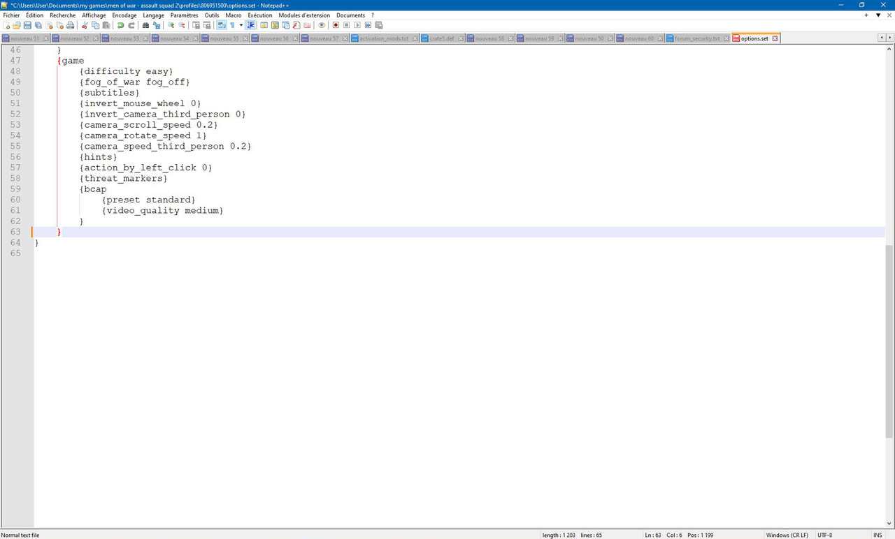Toggle synchronized horizontal scrolling
This screenshot has width=895, height=539.
207,25
